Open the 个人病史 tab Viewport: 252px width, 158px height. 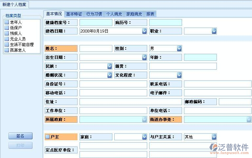coord(114,14)
